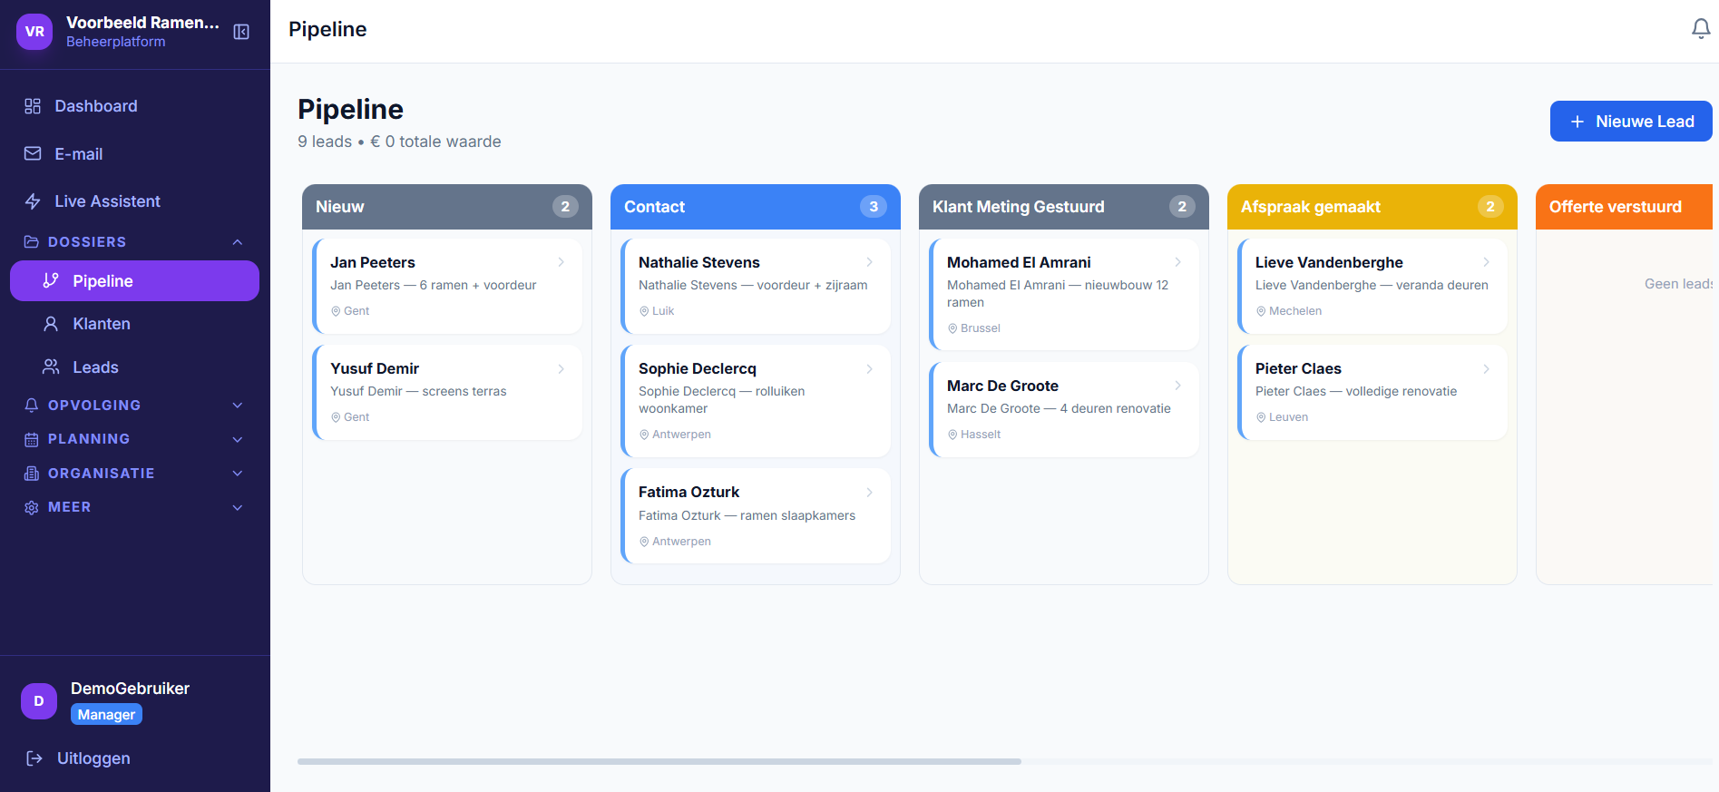Click the Manager role badge

[x=106, y=715]
